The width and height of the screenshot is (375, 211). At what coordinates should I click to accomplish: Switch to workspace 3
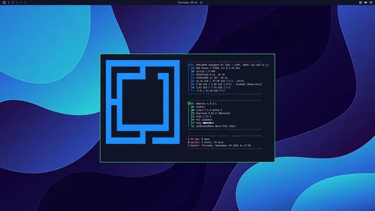point(17,2)
